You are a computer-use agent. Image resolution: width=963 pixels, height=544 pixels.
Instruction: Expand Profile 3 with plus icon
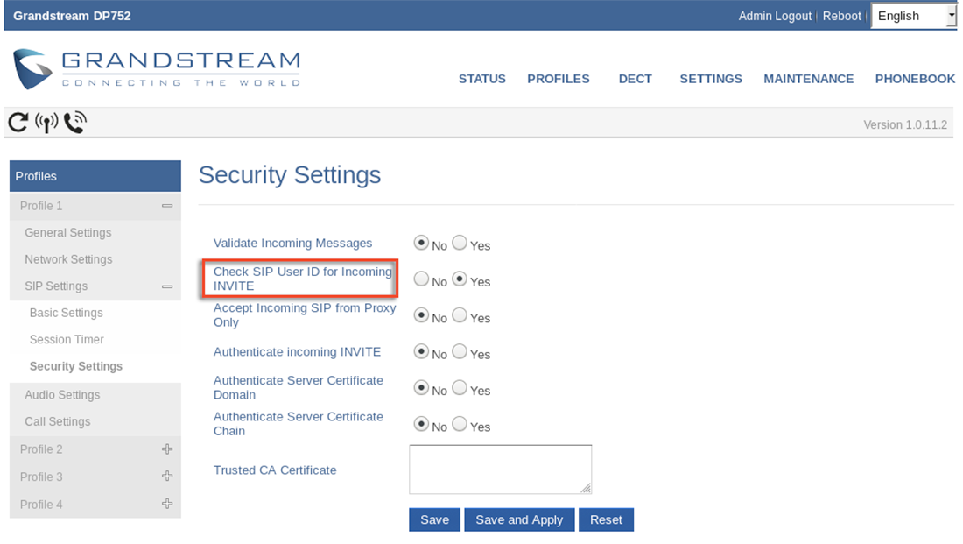point(167,477)
